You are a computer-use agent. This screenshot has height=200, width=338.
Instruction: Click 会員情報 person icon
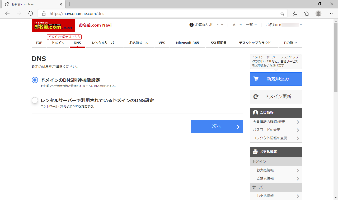tap(255, 112)
